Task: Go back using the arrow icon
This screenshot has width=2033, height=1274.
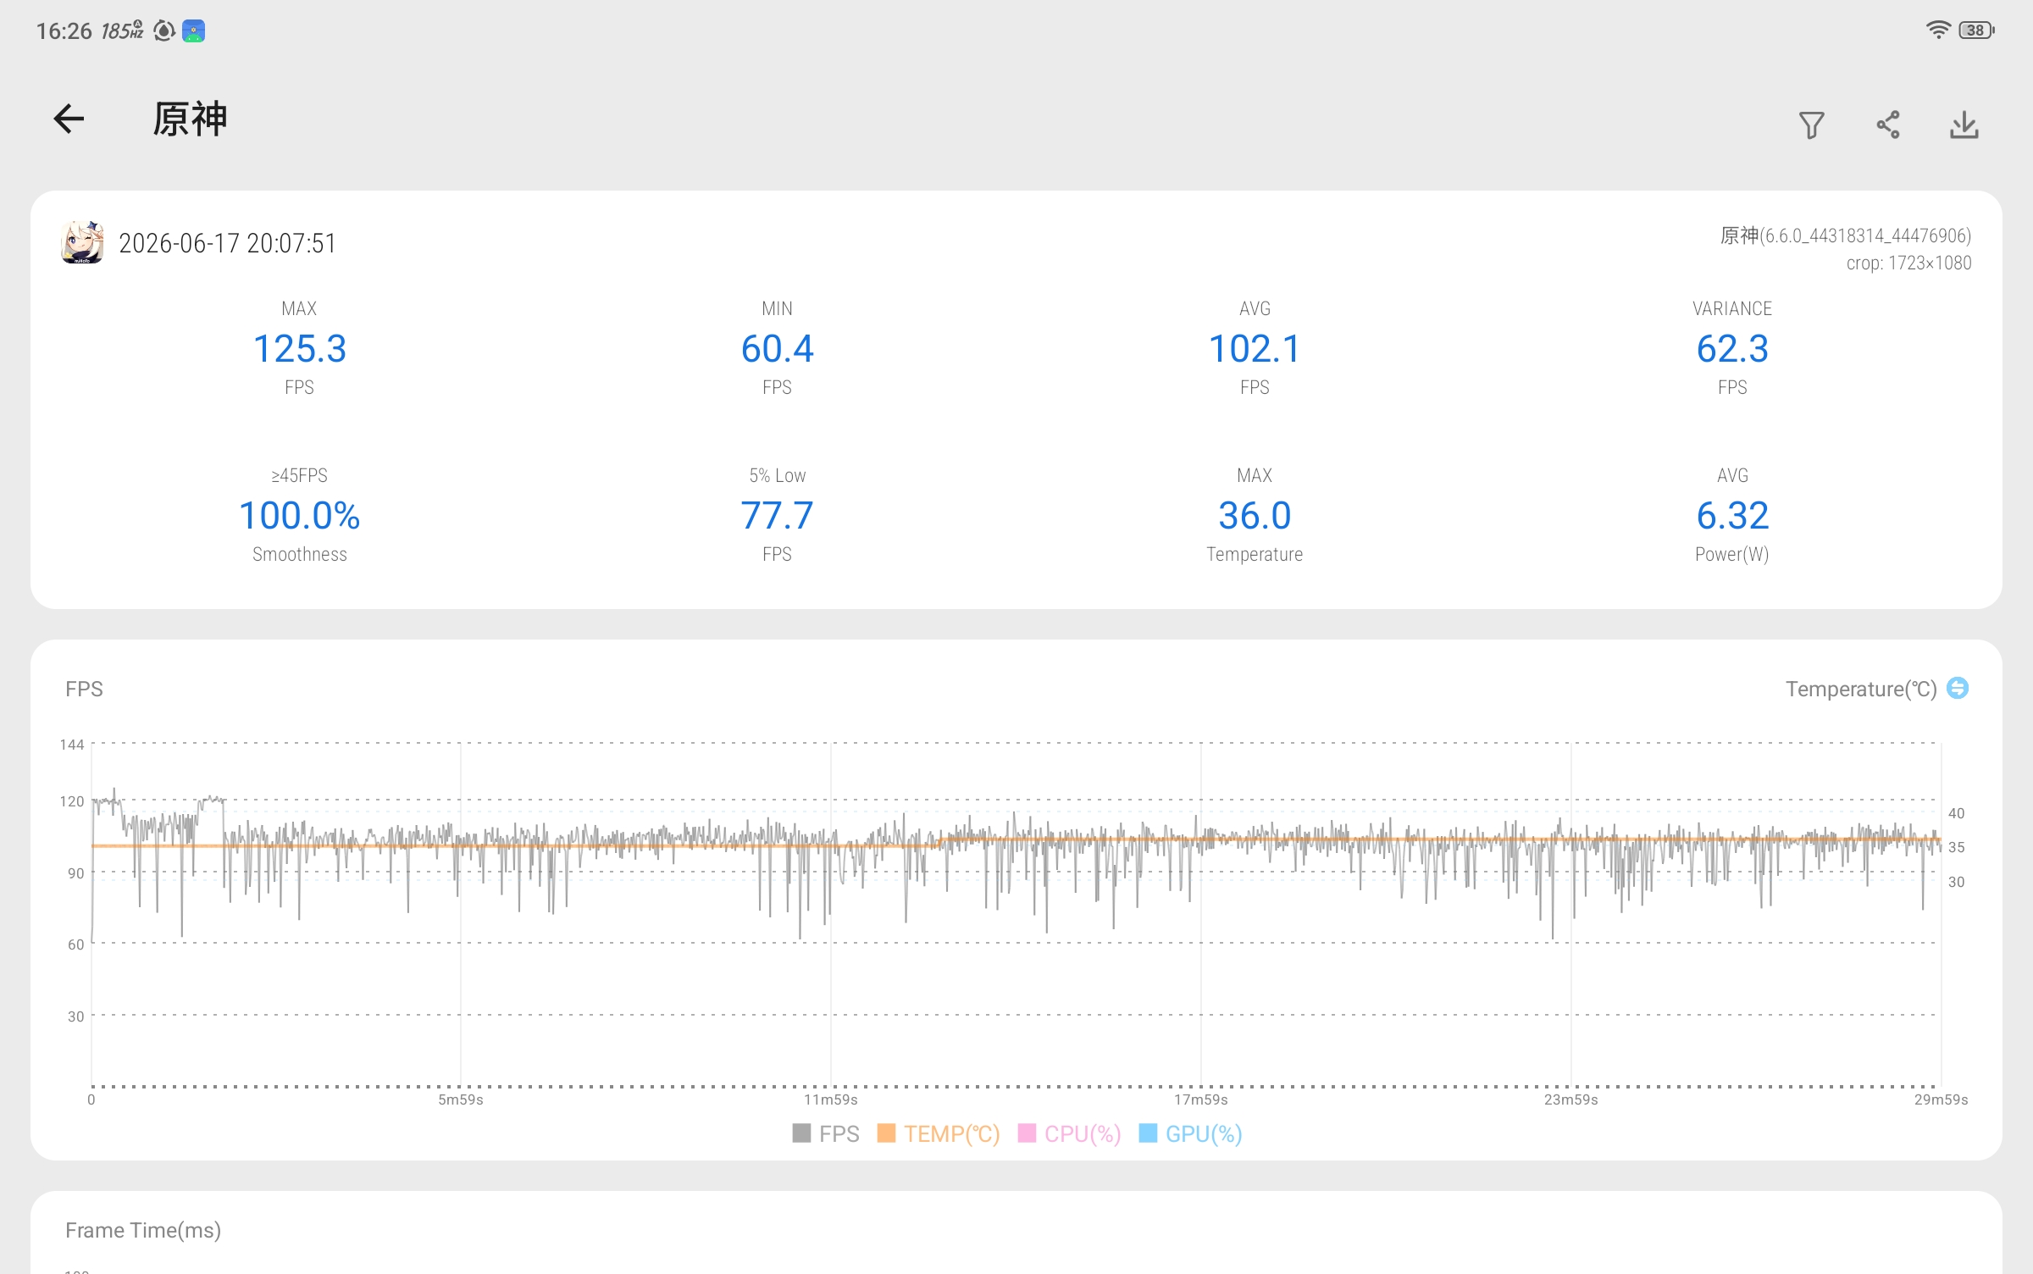Action: click(69, 119)
